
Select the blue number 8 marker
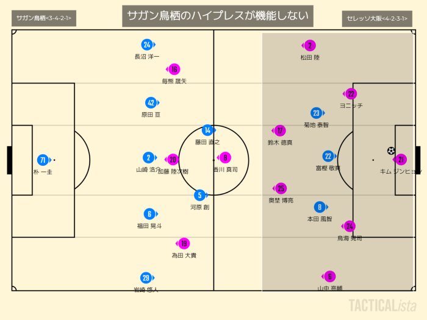point(320,207)
